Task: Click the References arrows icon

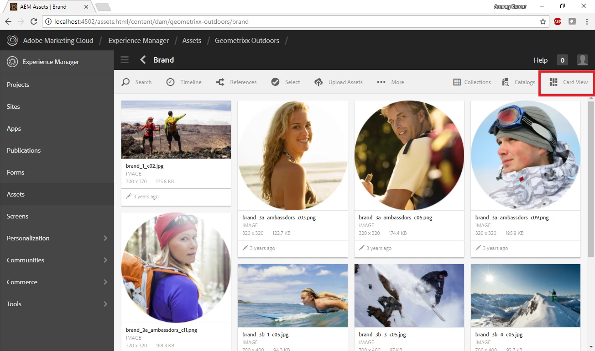Action: 220,82
